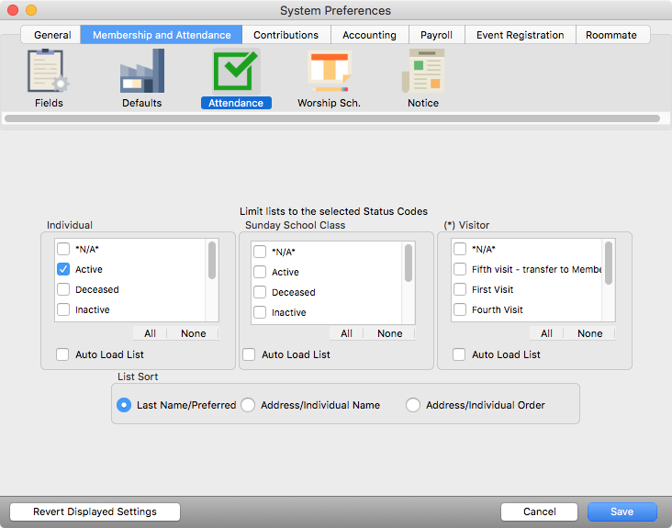Image resolution: width=672 pixels, height=528 pixels.
Task: Select Address/Individual Name sort option
Action: (x=248, y=405)
